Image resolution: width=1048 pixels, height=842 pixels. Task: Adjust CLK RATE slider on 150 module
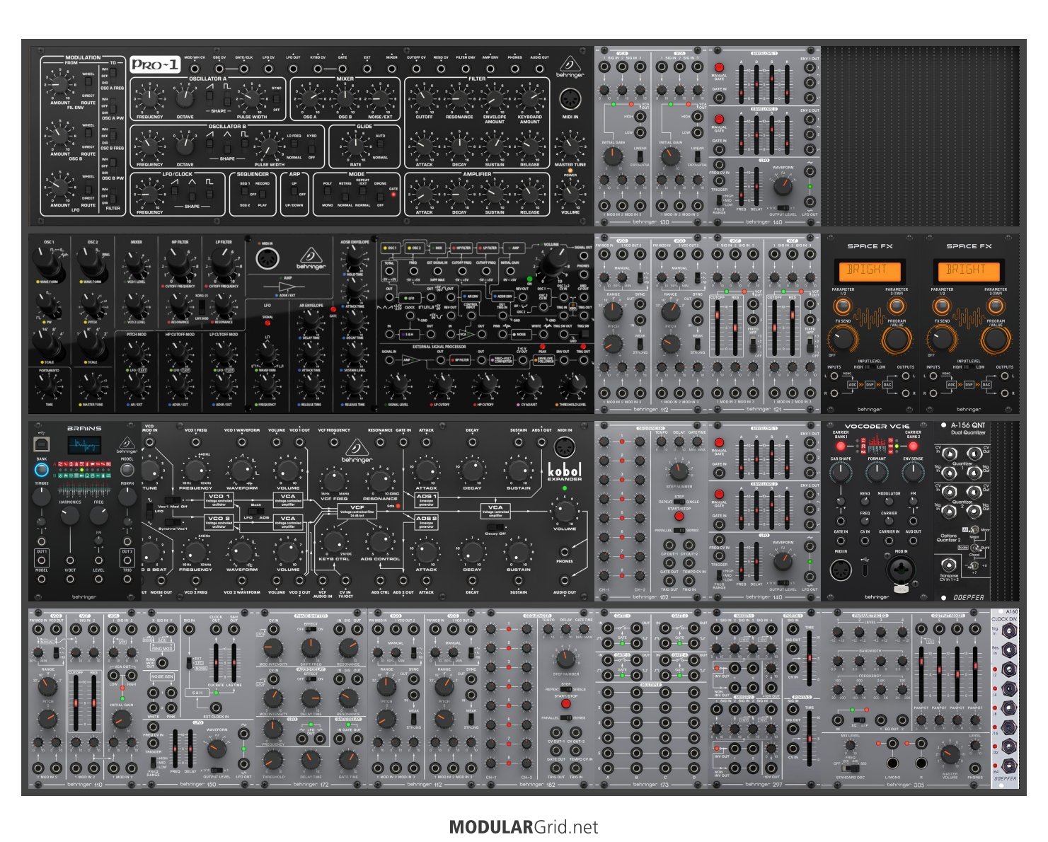coord(216,662)
